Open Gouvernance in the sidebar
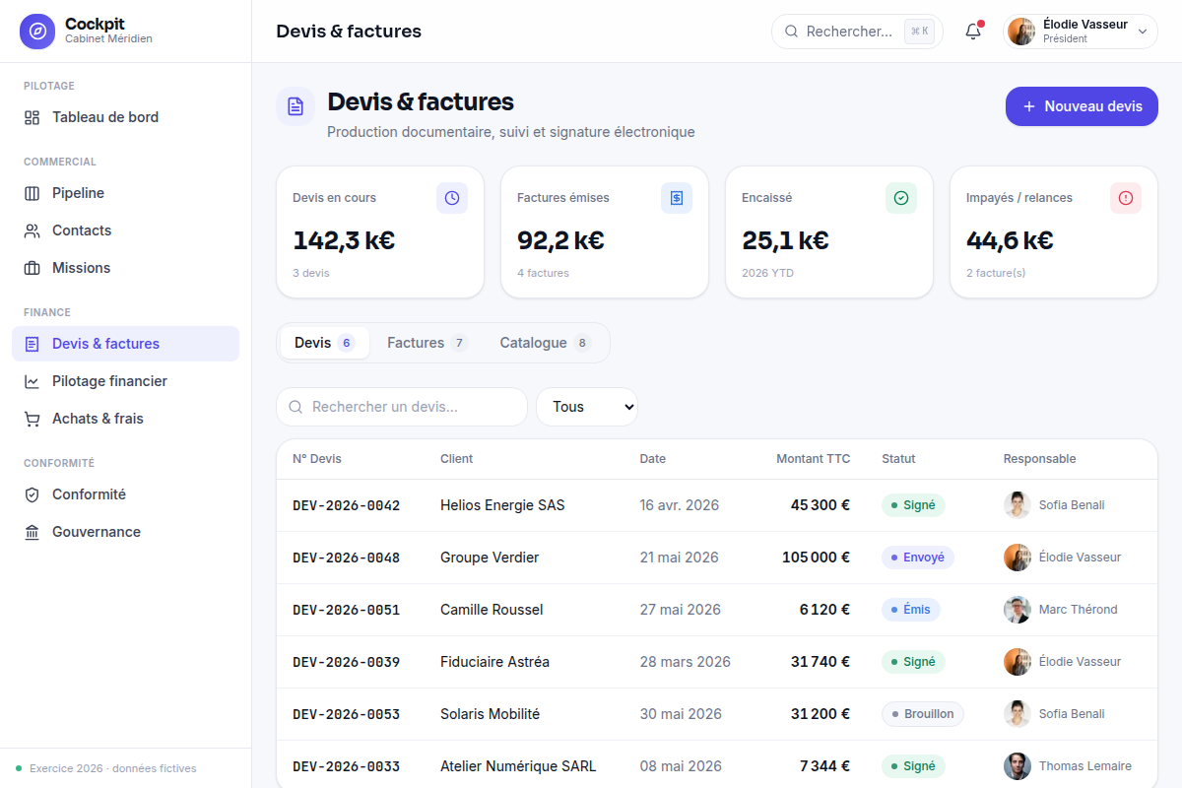Screen dimensions: 1182x788 [125, 532]
